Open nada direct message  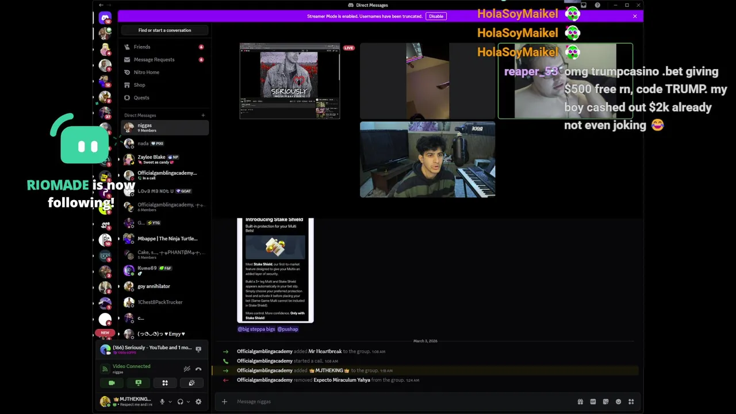point(164,144)
